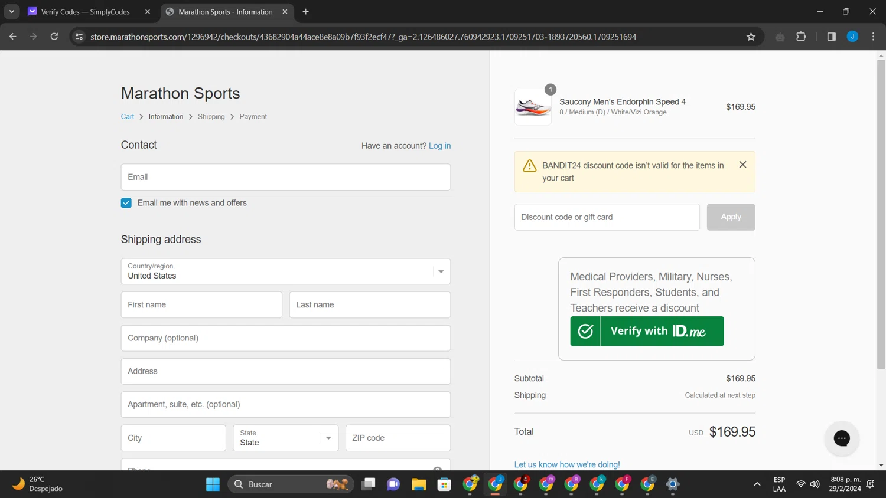This screenshot has height=498, width=886.
Task: Click the Apply discount button
Action: pos(731,217)
